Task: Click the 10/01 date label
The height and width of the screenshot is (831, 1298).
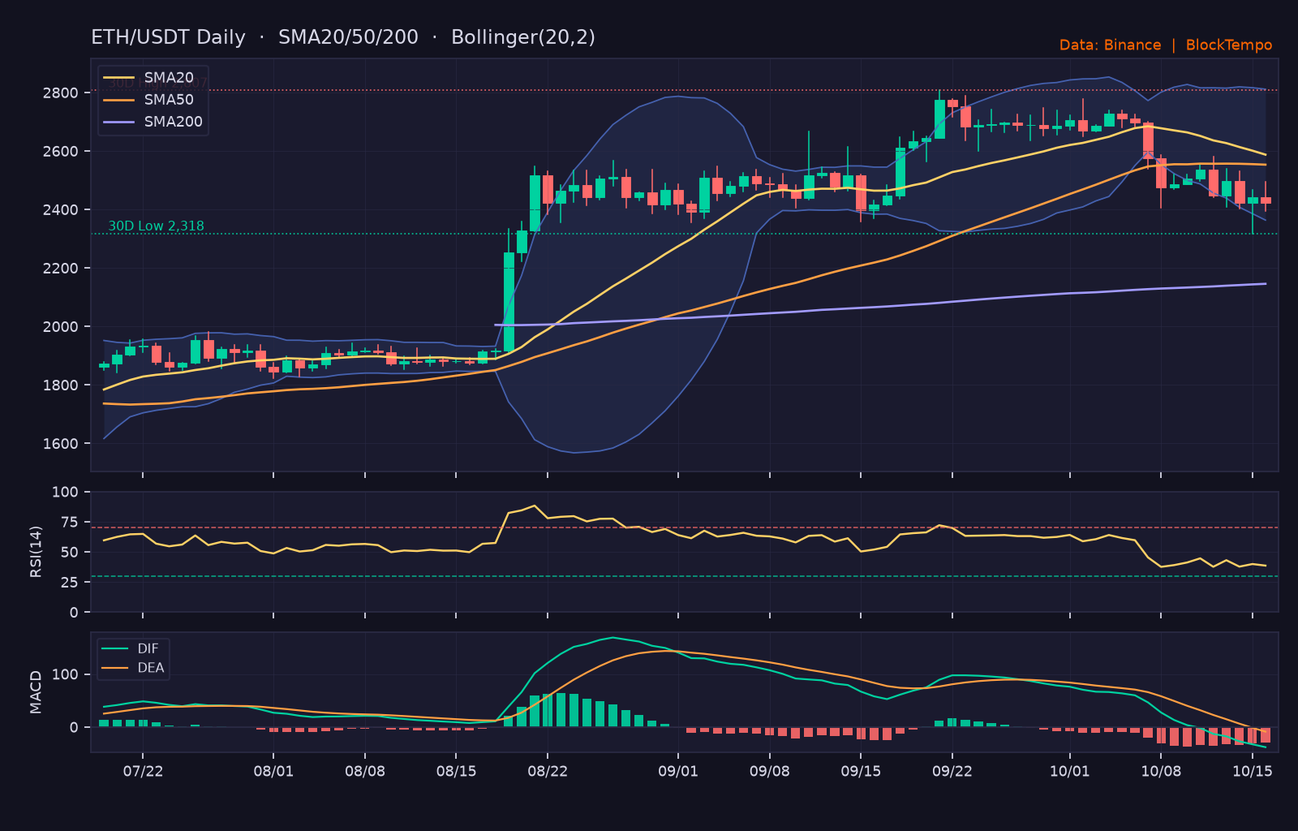Action: [1069, 771]
